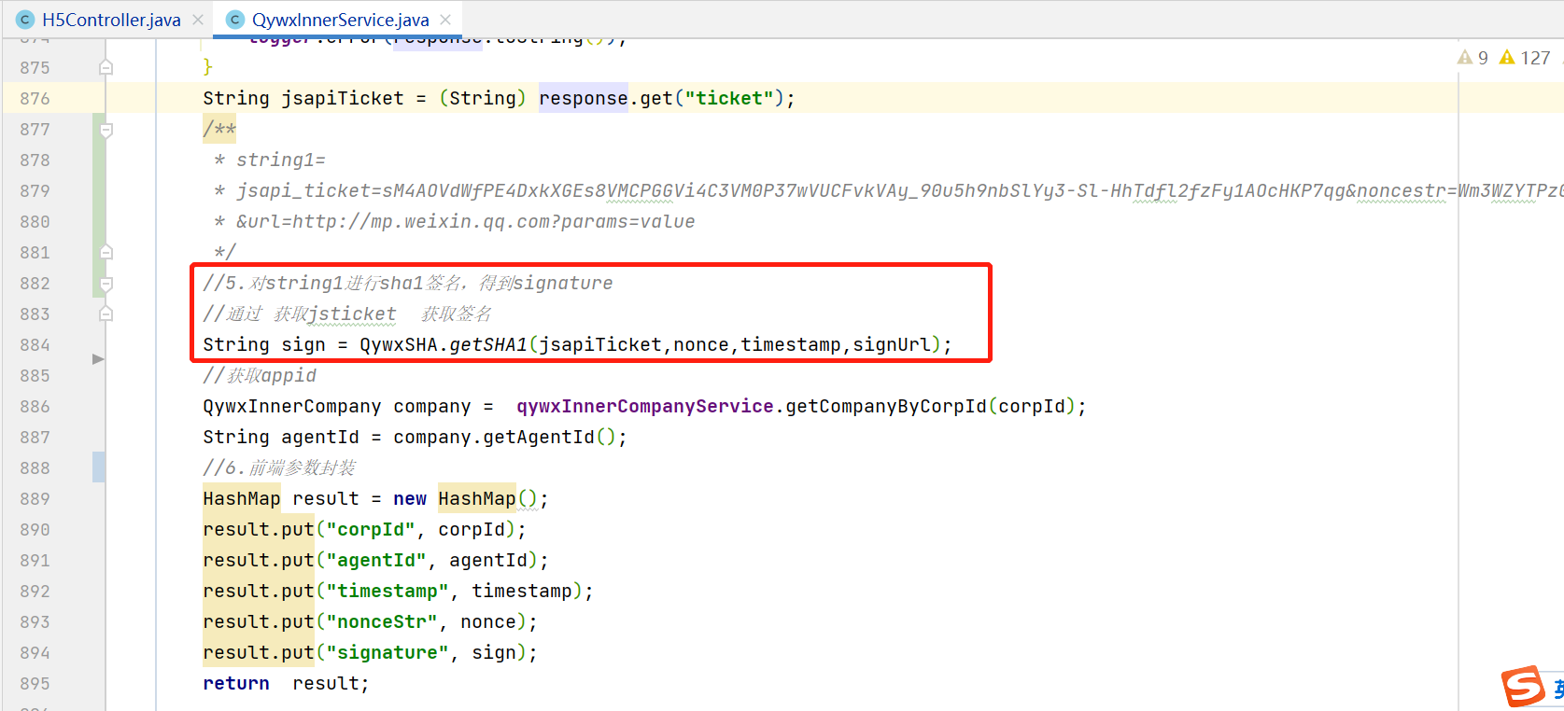The image size is (1564, 711).
Task: Click the mp.weixin.qq.com URL comment line
Action: pos(455,221)
